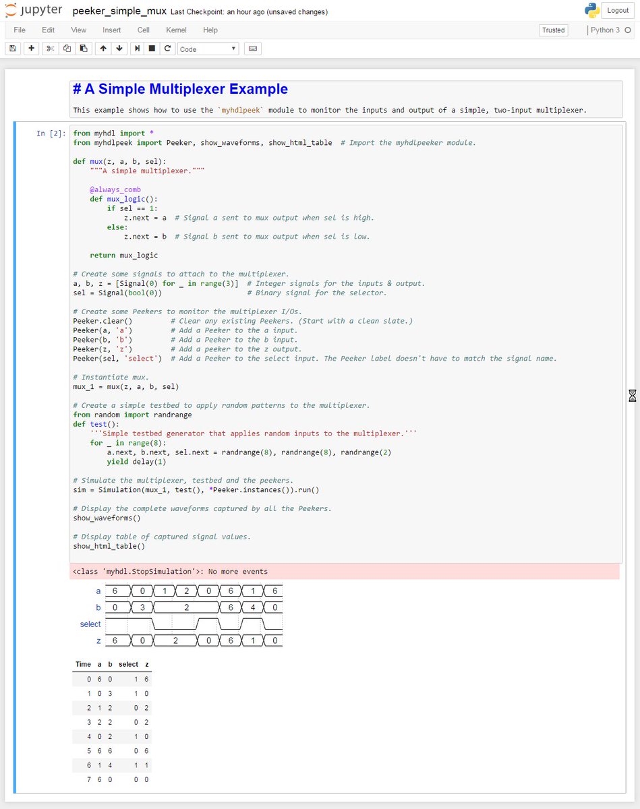640x809 pixels.
Task: Click the description text about myhdlpeek module
Action: [330, 110]
